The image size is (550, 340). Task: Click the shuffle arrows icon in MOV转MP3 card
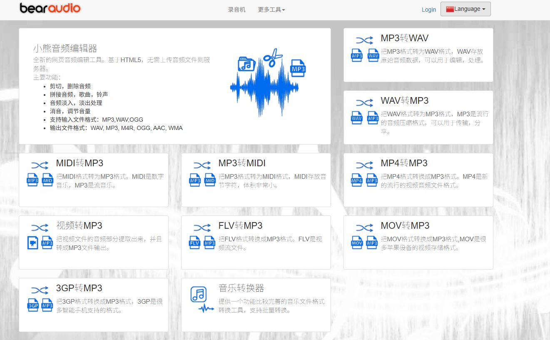(x=365, y=228)
